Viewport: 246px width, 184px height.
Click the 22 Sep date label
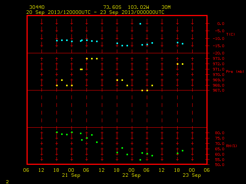point(131,175)
